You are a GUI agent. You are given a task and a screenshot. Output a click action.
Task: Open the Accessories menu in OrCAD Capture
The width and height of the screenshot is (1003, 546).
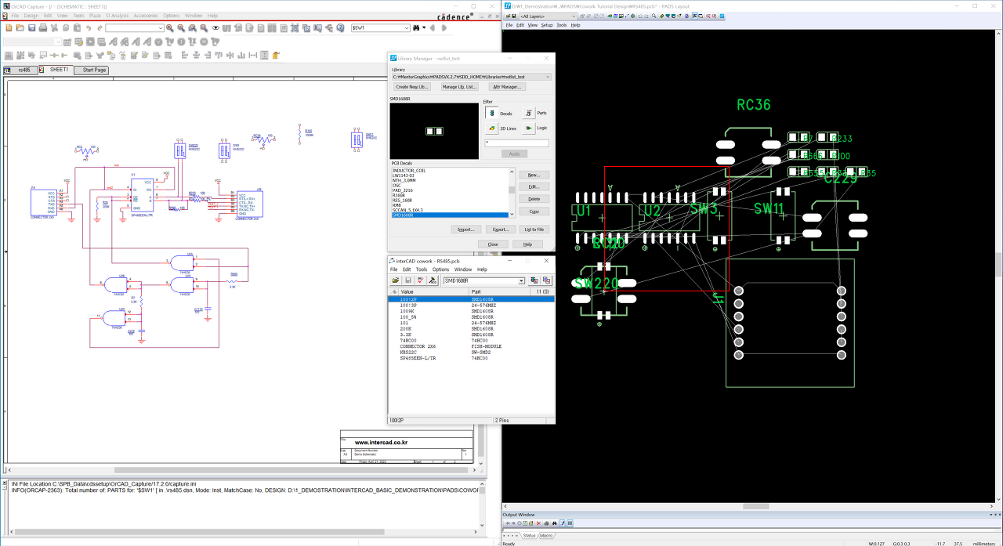pyautogui.click(x=146, y=16)
